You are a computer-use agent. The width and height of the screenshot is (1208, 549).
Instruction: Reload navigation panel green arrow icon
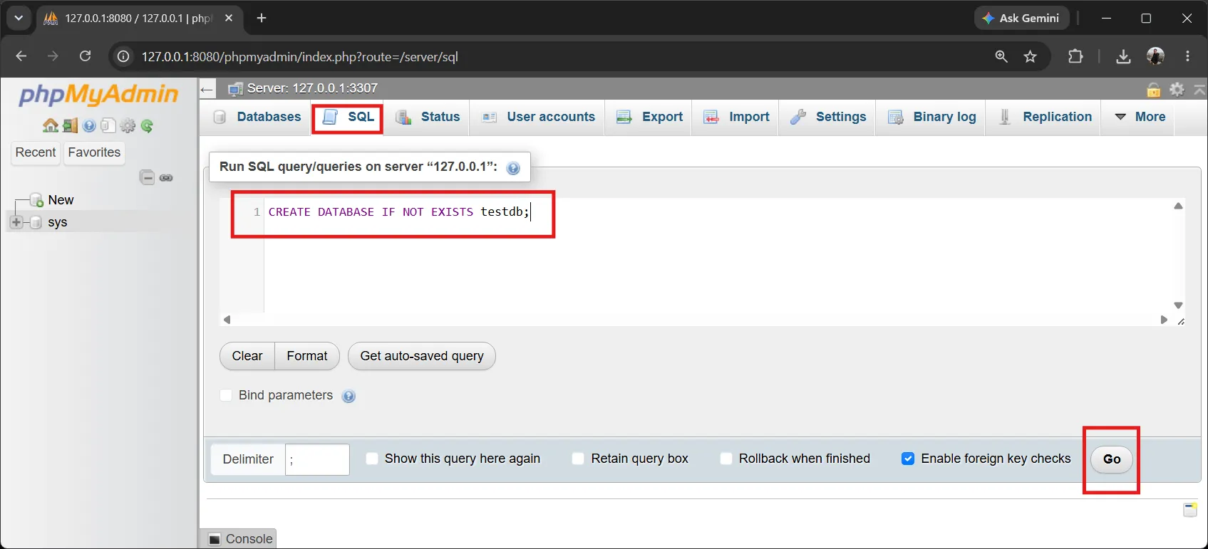click(x=147, y=126)
